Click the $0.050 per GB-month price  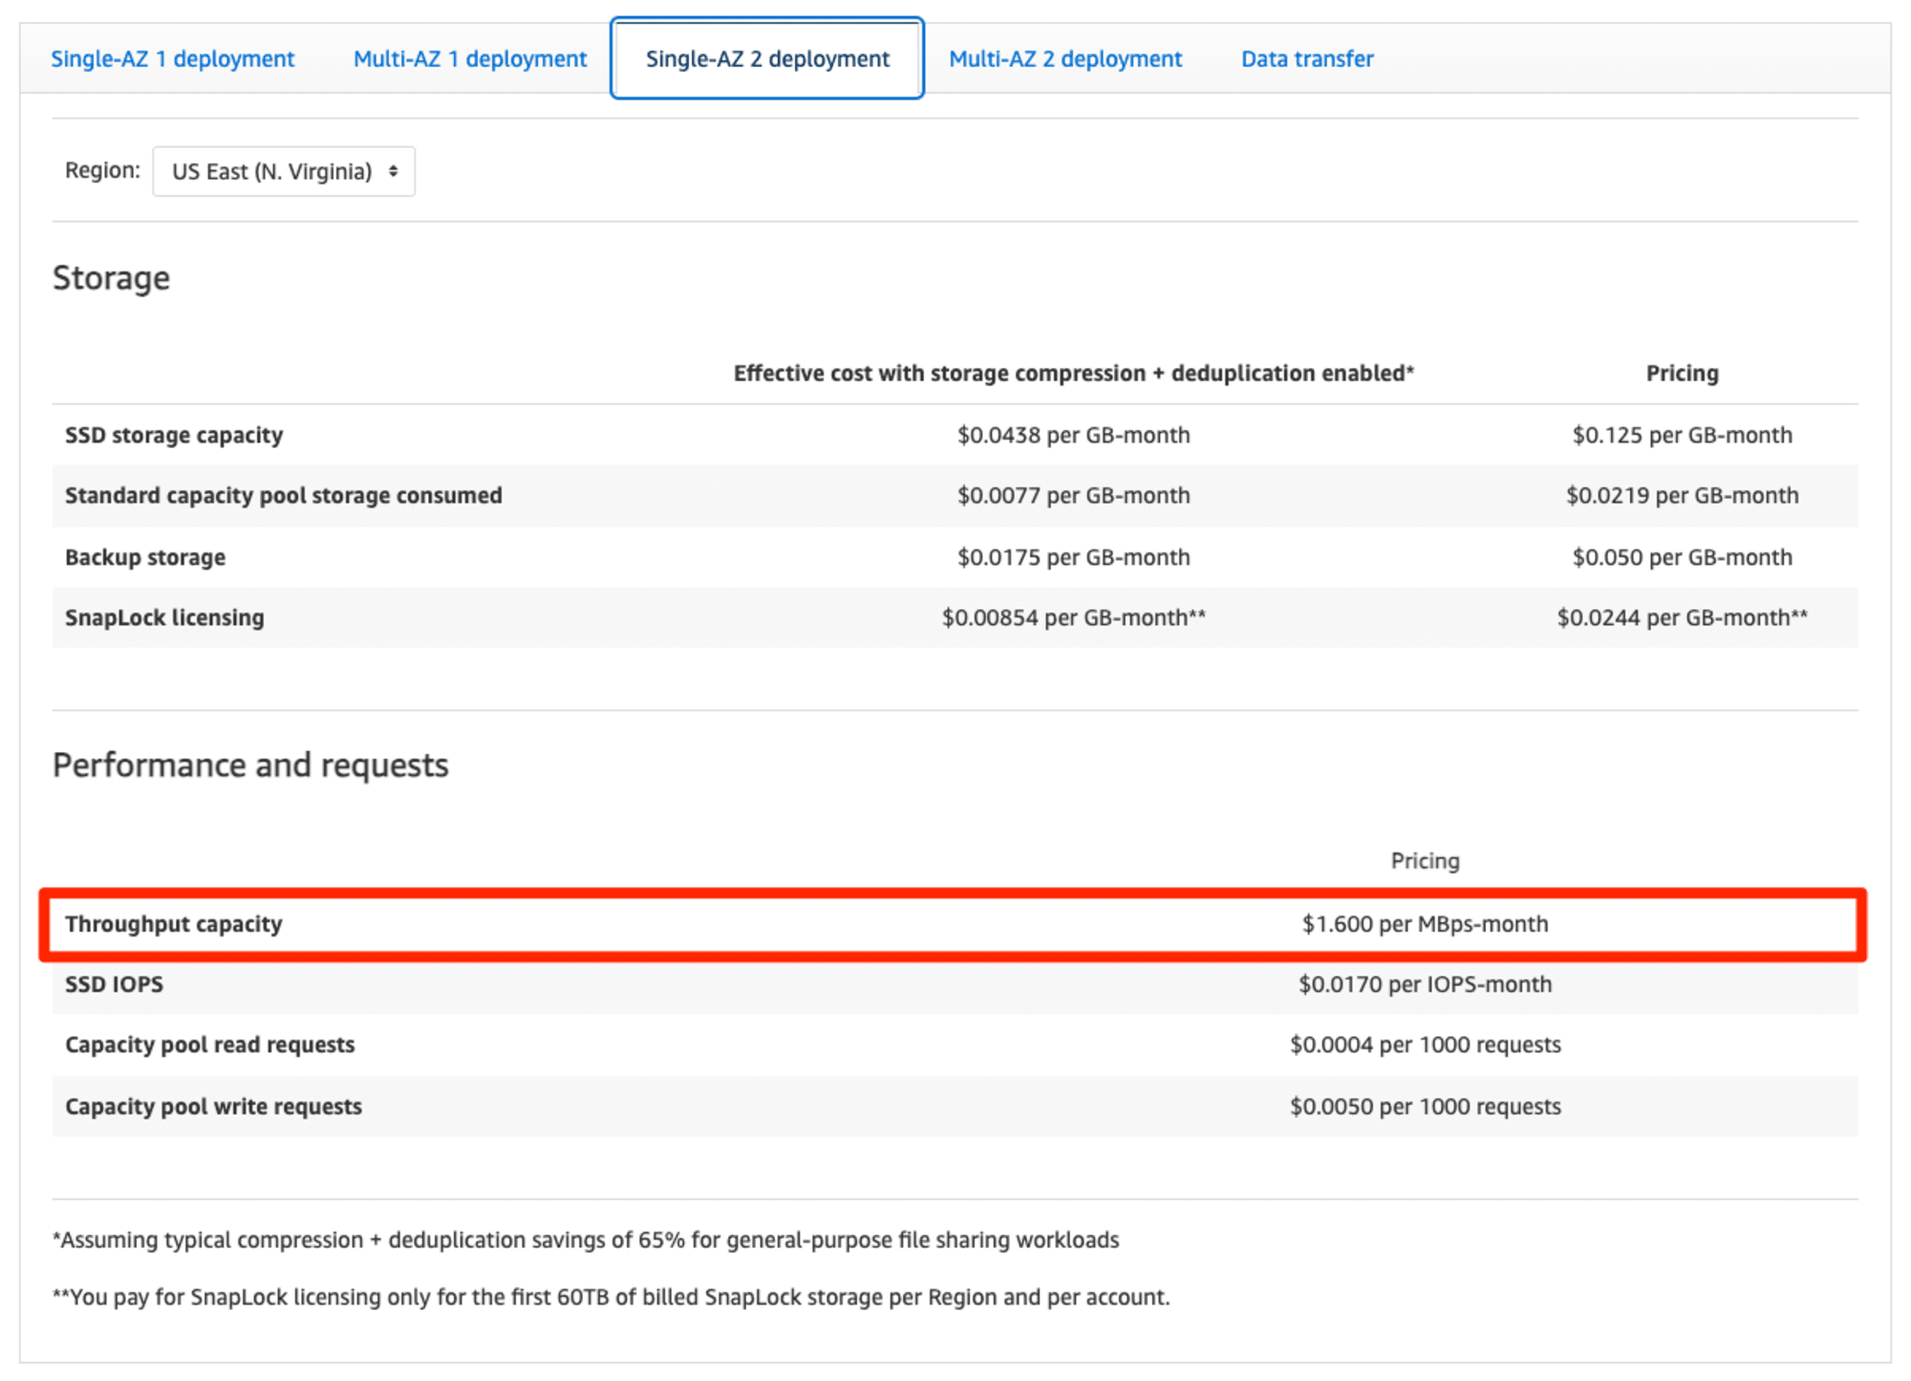click(x=1682, y=557)
